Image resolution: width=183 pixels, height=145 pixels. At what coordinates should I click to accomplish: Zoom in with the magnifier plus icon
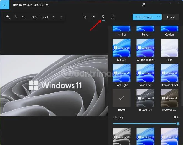coord(8,17)
